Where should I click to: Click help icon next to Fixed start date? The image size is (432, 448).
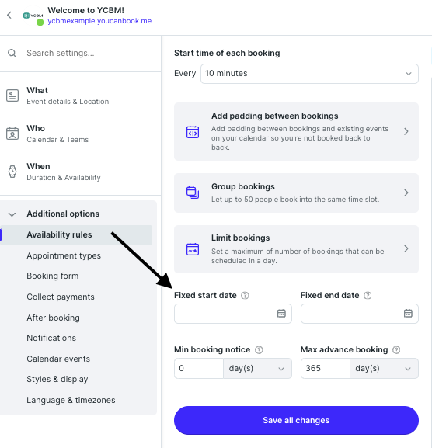click(245, 295)
